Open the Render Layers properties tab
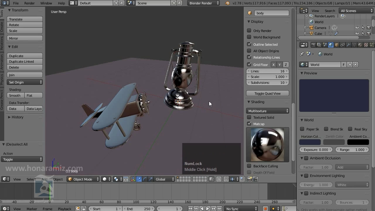The height and width of the screenshot is (211, 375). click(319, 45)
